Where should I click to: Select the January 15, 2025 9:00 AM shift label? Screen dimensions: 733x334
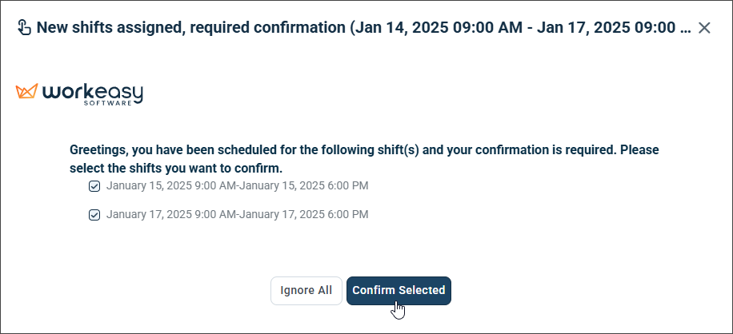[x=237, y=185]
